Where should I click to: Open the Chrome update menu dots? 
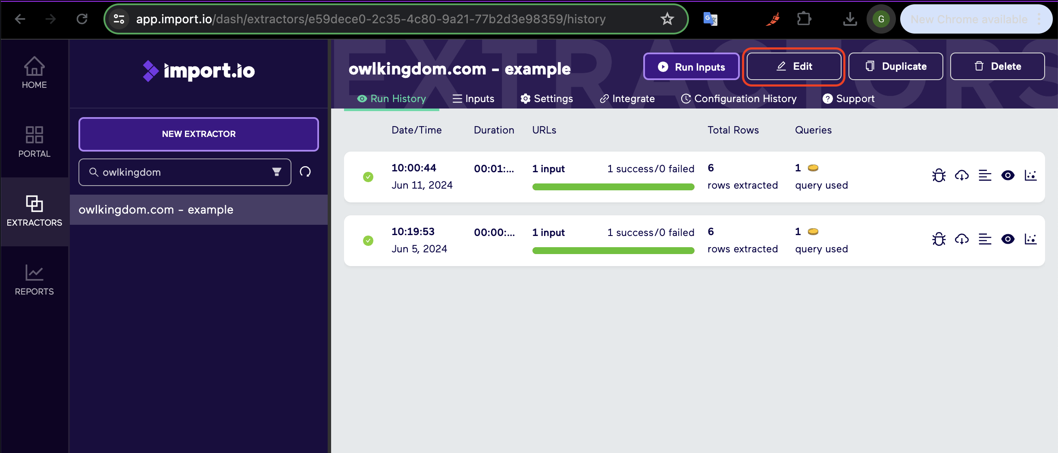coord(1039,19)
